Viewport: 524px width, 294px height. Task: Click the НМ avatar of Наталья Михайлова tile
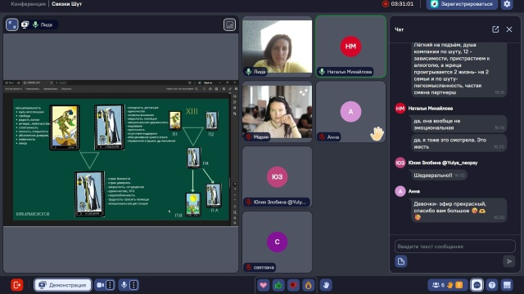pos(350,47)
